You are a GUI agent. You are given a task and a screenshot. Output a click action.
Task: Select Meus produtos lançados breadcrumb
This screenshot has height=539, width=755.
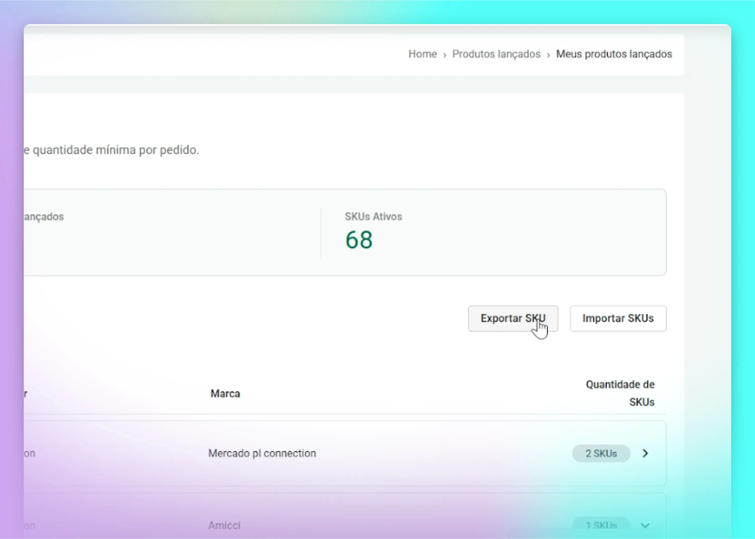pos(614,54)
